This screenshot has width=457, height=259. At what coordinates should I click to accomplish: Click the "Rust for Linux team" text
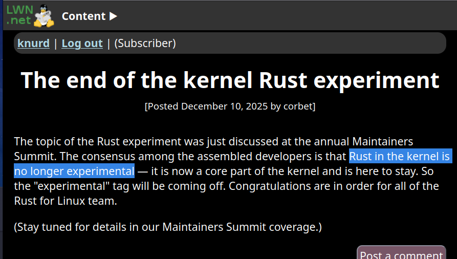click(65, 201)
